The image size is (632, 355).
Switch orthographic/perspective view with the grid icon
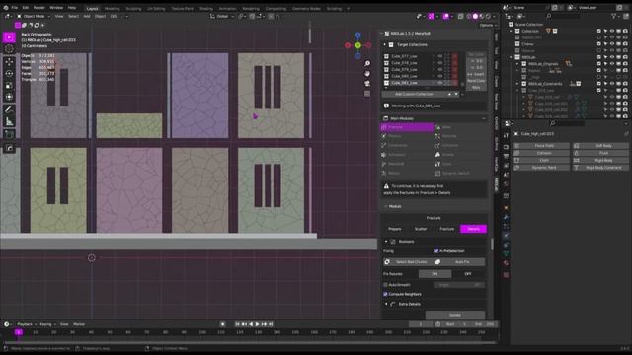click(x=367, y=94)
